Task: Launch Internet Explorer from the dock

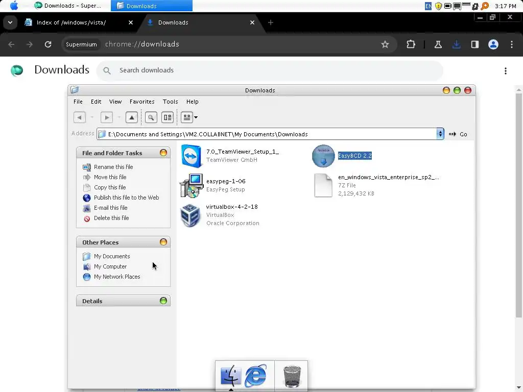Action: click(x=255, y=376)
